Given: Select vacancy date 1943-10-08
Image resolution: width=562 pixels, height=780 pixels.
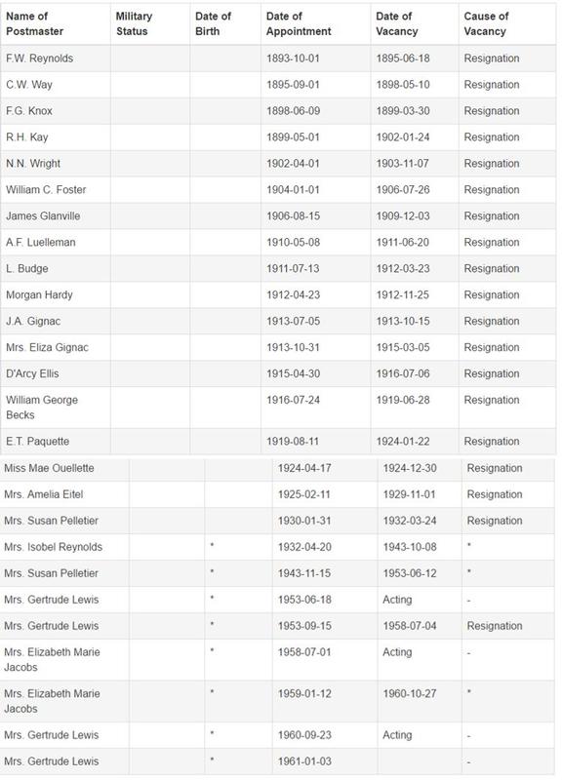Looking at the screenshot, I should 410,547.
